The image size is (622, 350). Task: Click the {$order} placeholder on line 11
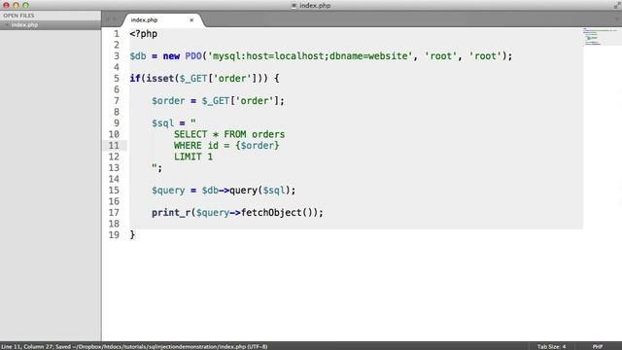pos(258,146)
